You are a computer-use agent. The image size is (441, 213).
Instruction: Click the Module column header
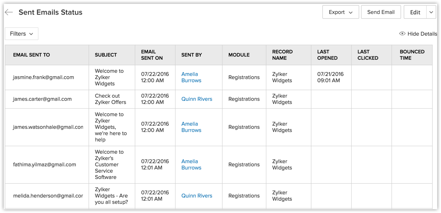click(x=239, y=55)
